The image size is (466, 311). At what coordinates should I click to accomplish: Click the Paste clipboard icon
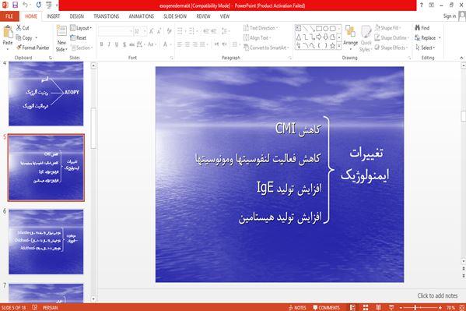click(x=8, y=32)
